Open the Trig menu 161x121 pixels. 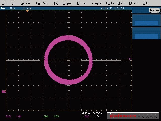(x=56, y=3)
